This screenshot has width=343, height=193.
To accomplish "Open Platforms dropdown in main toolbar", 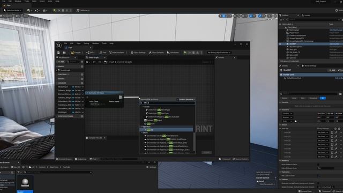I will click(x=83, y=10).
